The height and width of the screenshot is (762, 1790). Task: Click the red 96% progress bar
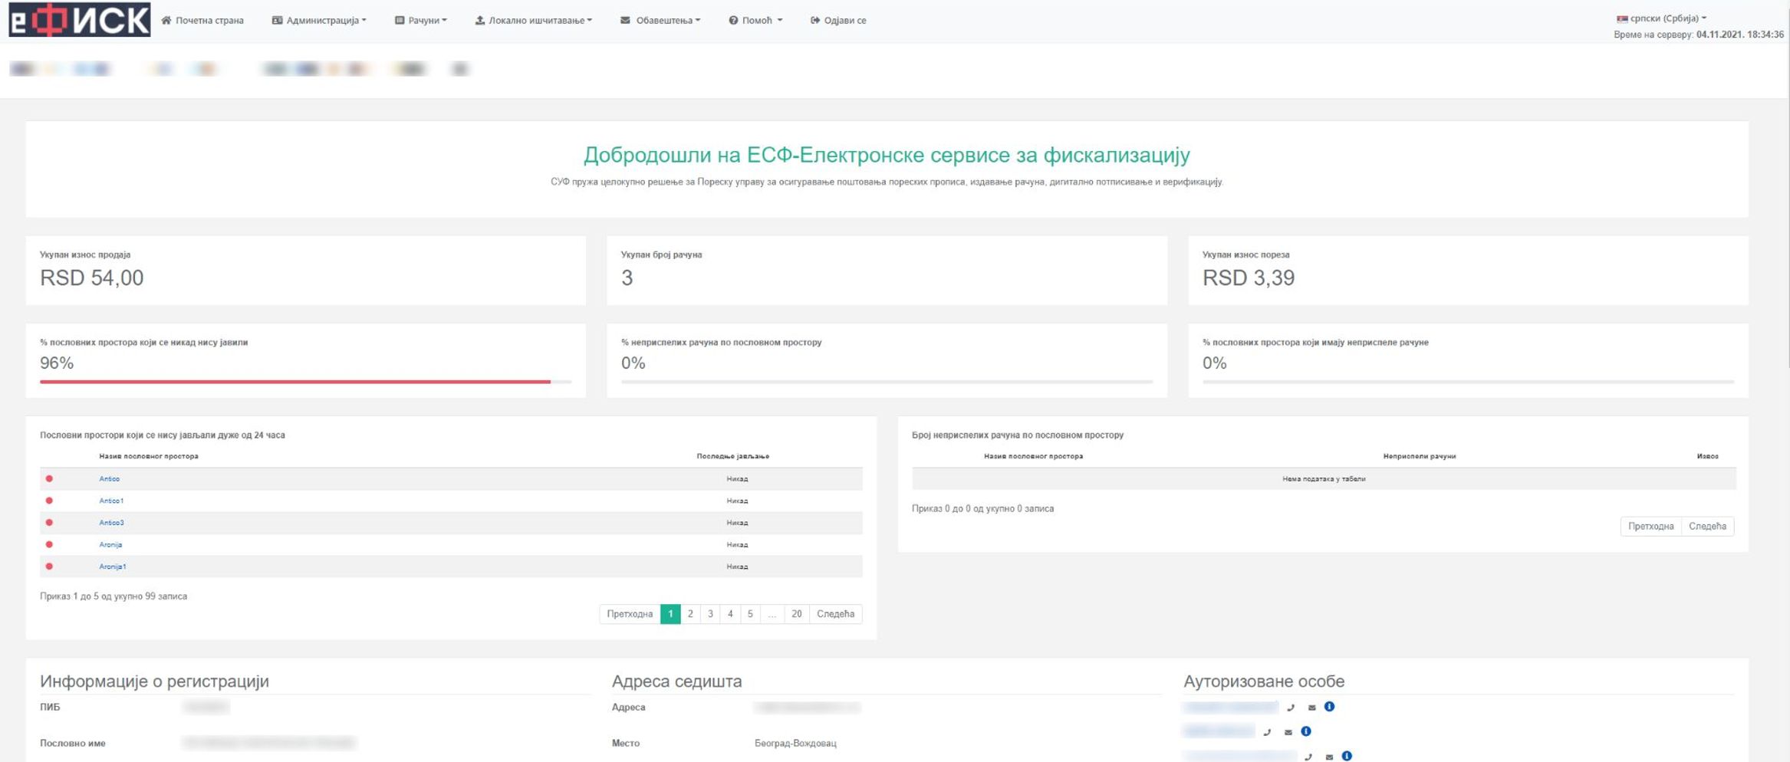295,382
